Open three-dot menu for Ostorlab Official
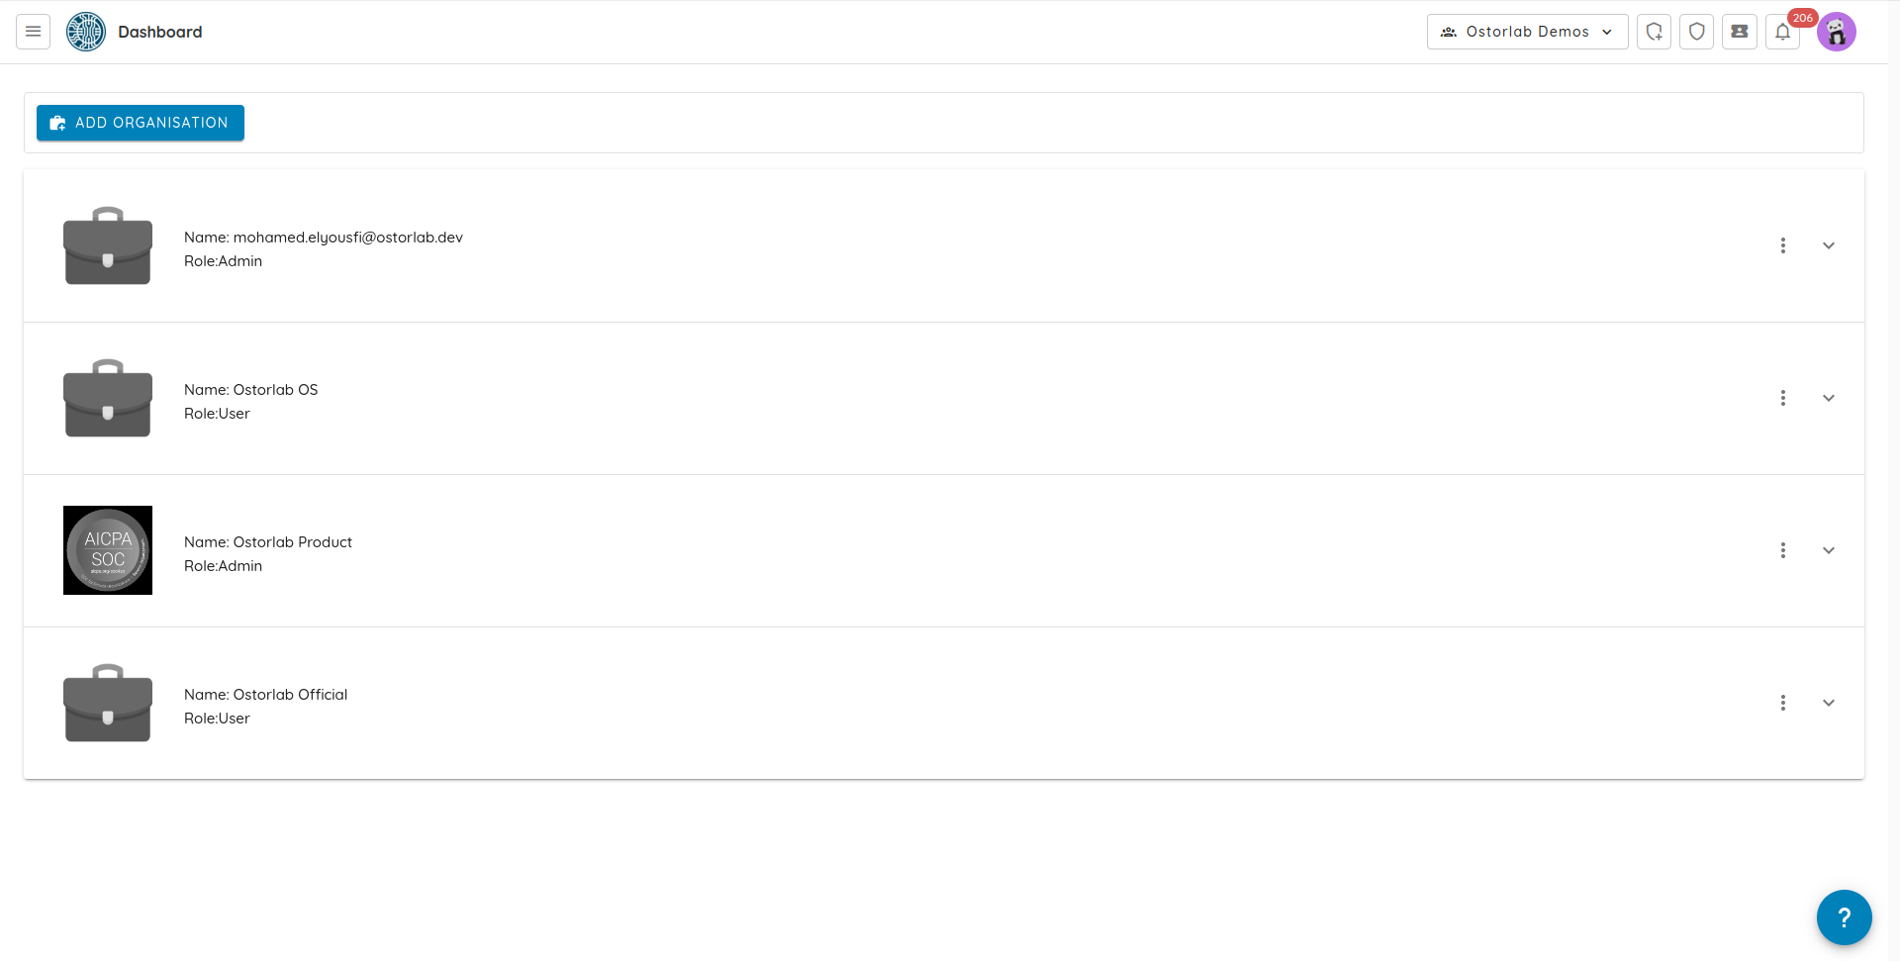Screen dimensions: 1900x961 click(1782, 703)
